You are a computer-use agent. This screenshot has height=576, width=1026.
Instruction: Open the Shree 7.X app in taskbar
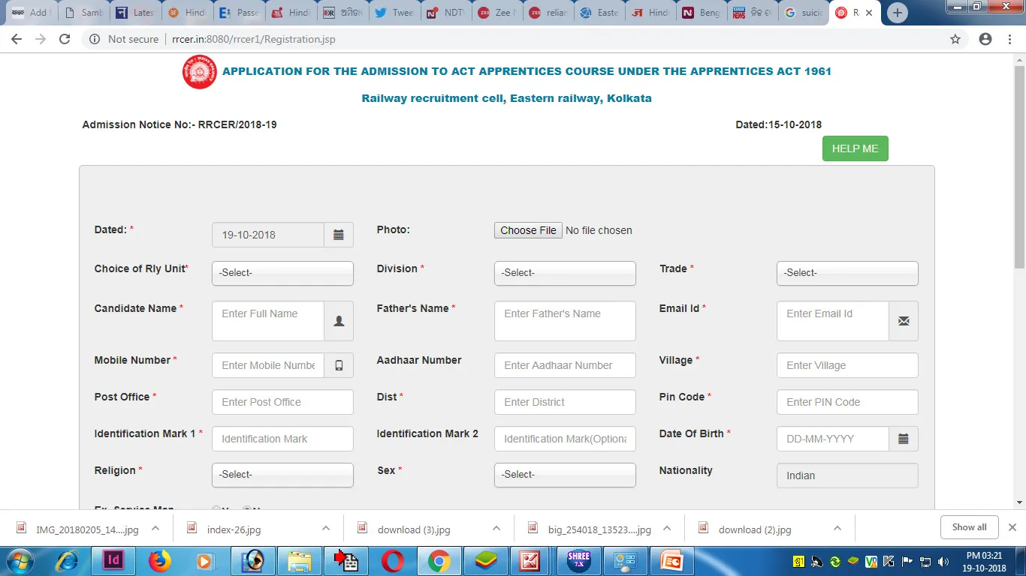tap(578, 560)
